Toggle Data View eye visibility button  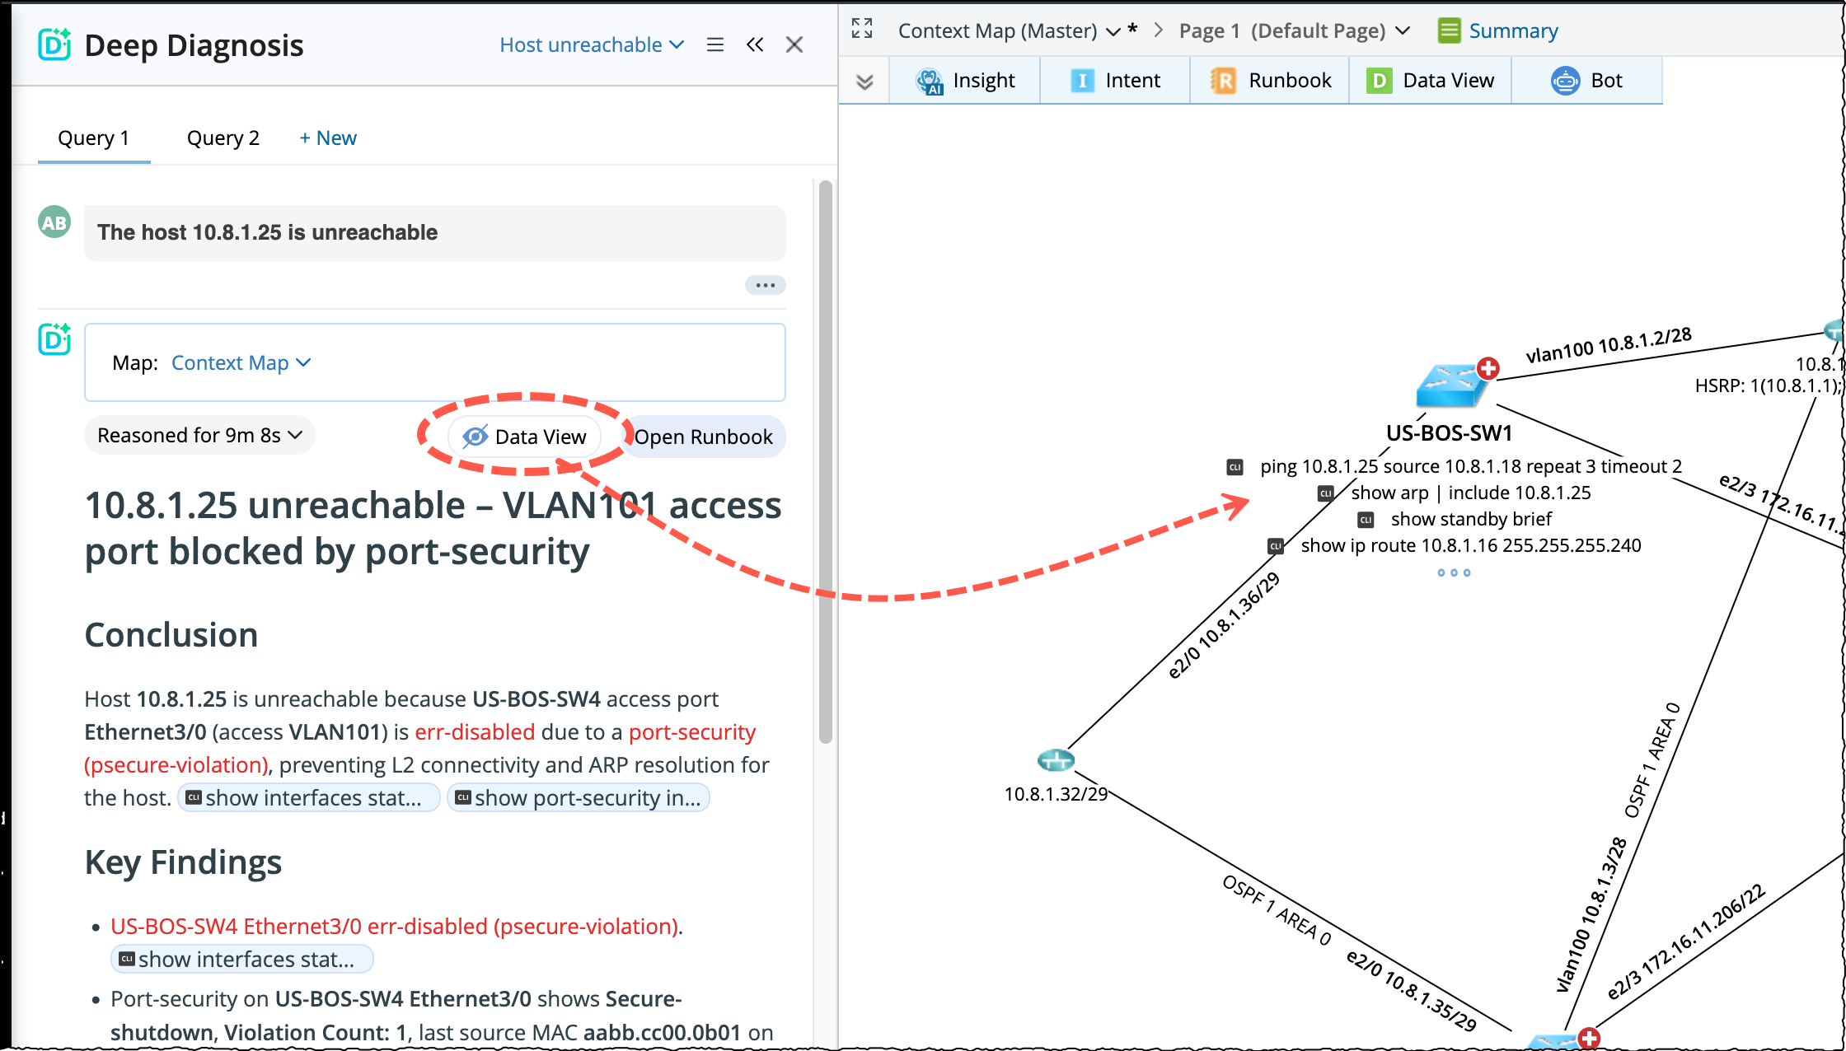click(x=524, y=437)
